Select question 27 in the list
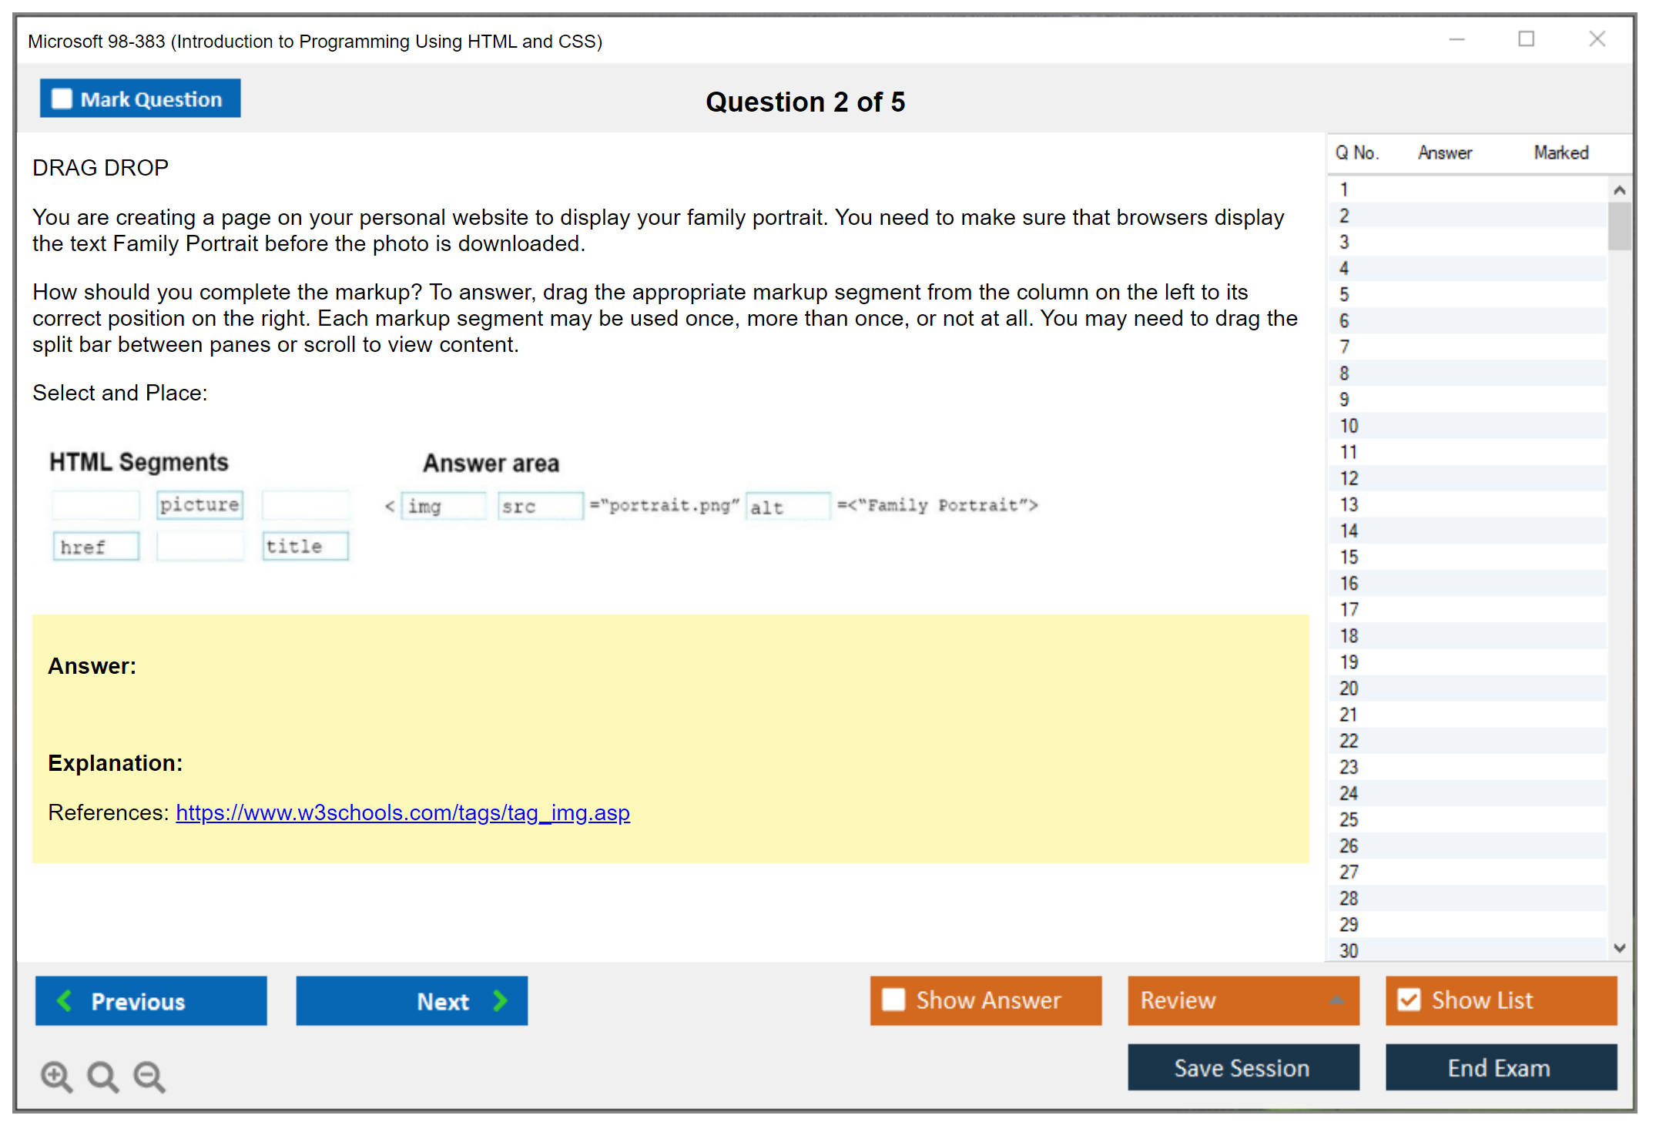The width and height of the screenshot is (1656, 1132). [x=1349, y=872]
